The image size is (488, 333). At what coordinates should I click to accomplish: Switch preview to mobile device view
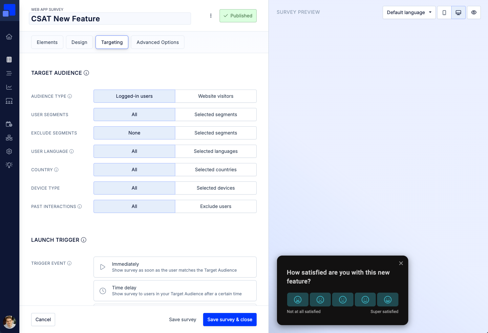pos(444,12)
